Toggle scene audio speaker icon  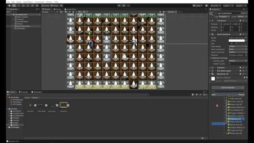(69, 12)
